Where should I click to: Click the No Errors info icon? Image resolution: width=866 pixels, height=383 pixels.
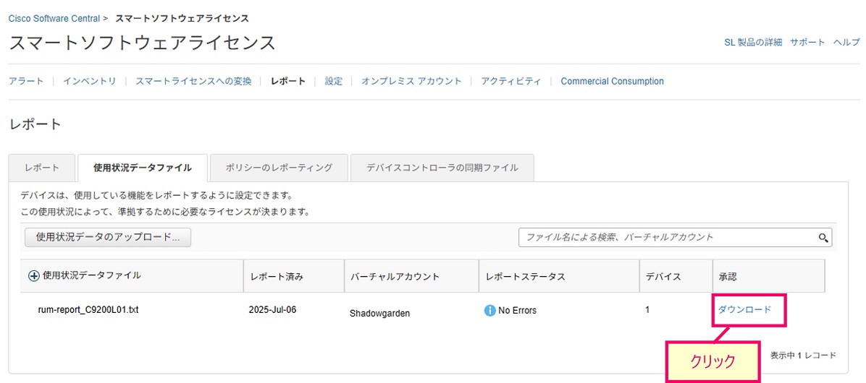click(x=489, y=311)
